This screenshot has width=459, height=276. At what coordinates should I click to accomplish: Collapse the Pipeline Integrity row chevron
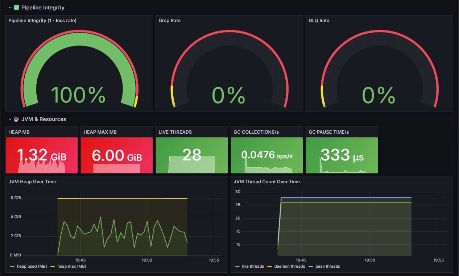pos(10,8)
